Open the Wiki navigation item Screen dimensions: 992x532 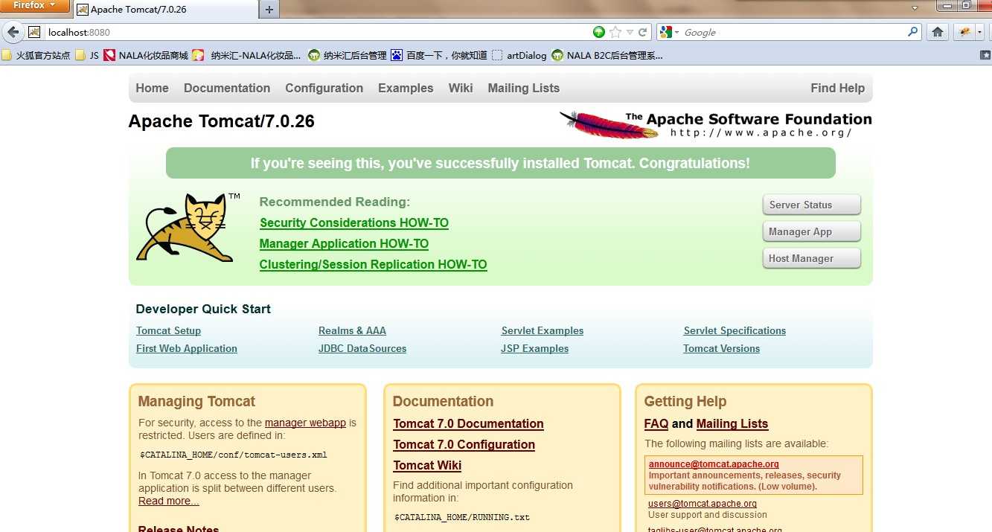pyautogui.click(x=461, y=88)
